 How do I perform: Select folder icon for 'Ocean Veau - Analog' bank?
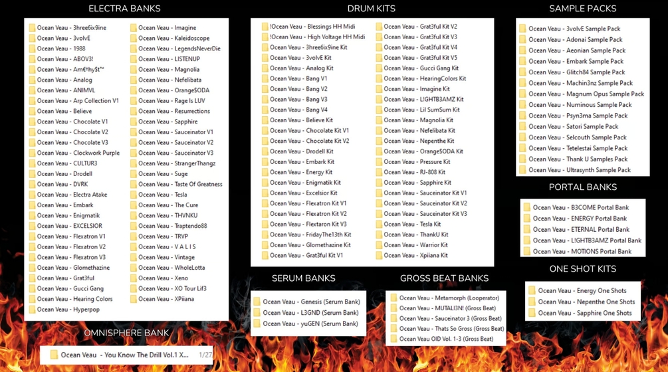pos(32,80)
